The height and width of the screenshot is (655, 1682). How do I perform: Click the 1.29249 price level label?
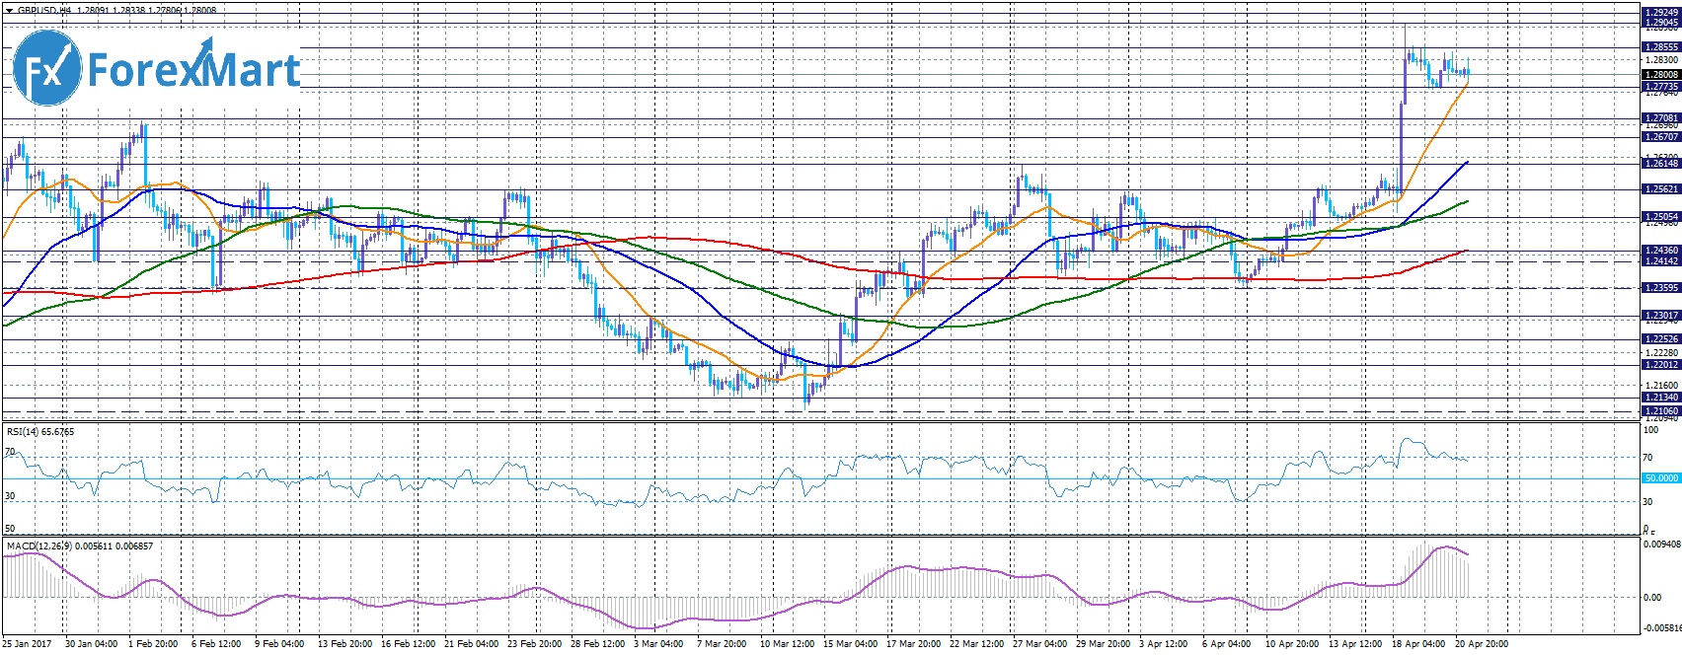pyautogui.click(x=1660, y=13)
